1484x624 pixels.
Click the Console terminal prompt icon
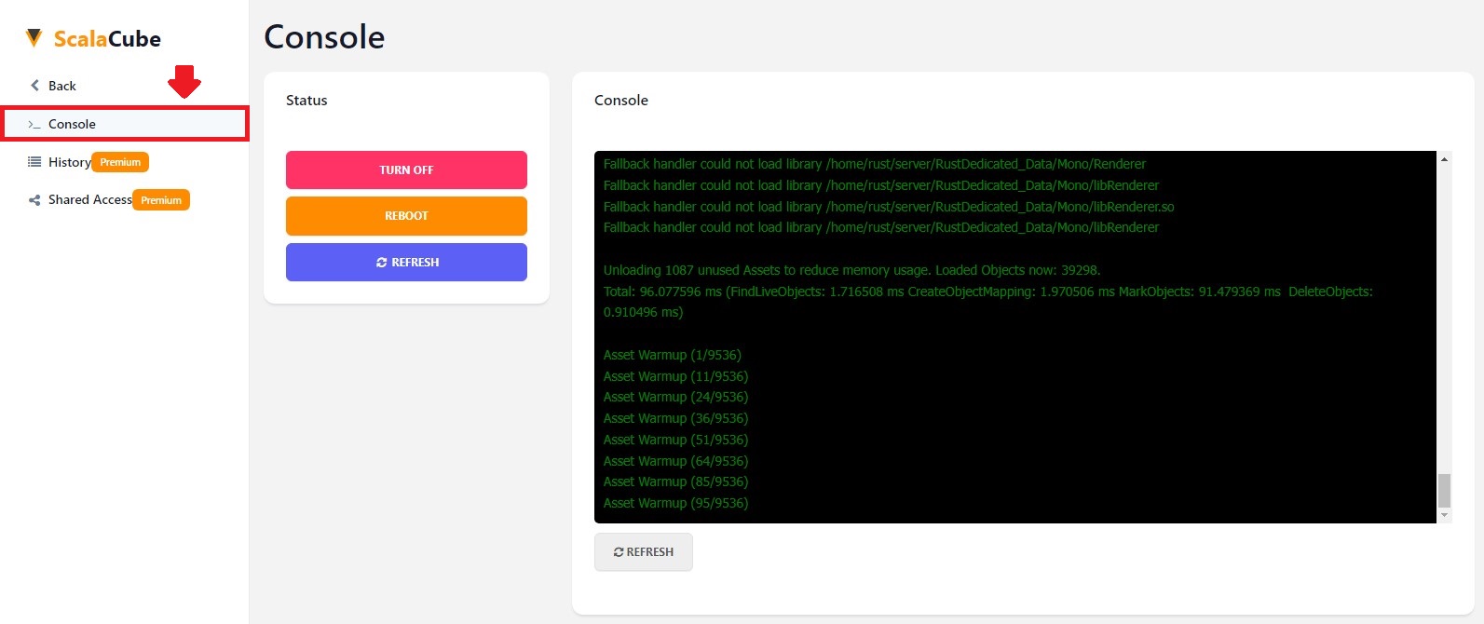(x=34, y=124)
